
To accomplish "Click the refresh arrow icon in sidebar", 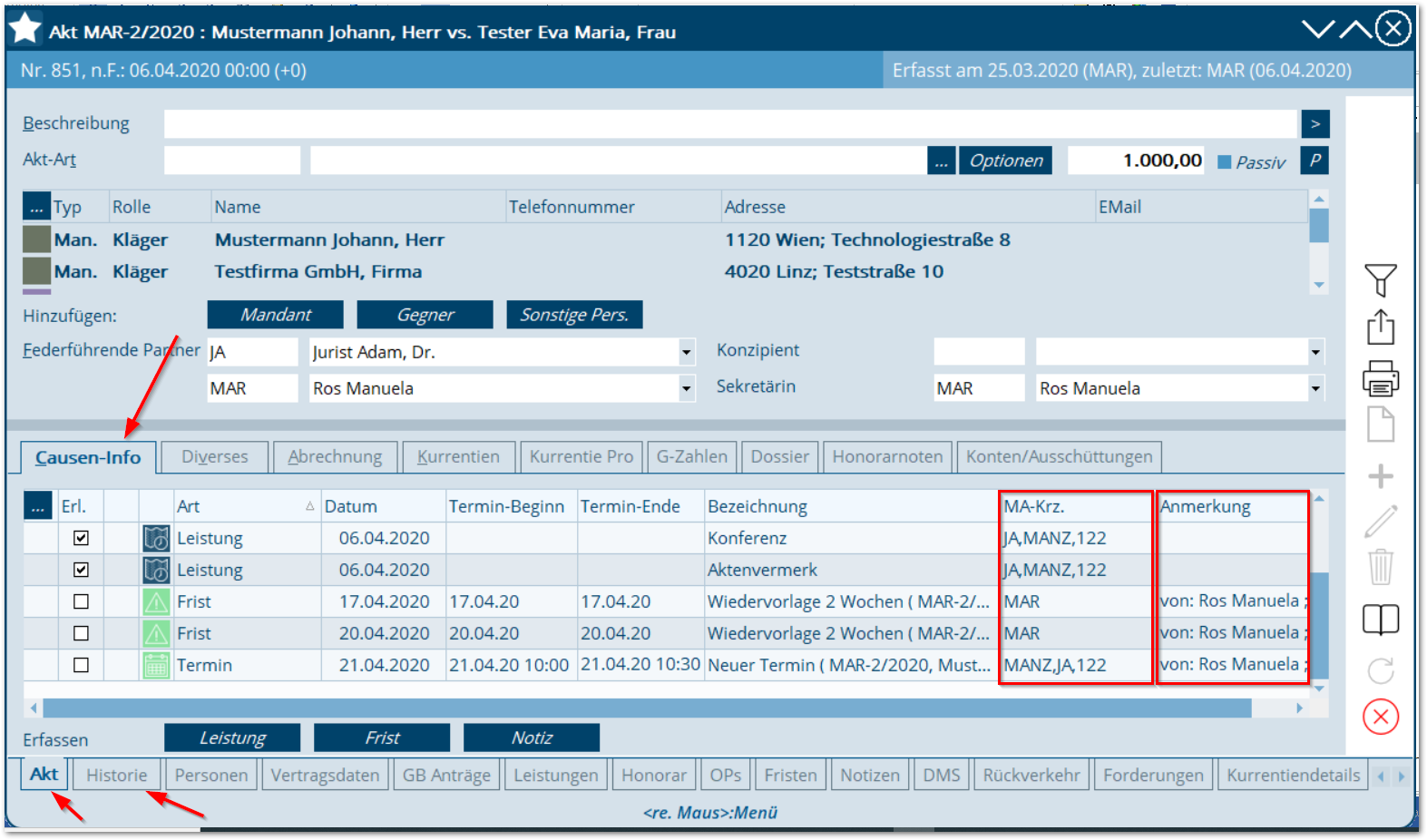I will point(1380,670).
